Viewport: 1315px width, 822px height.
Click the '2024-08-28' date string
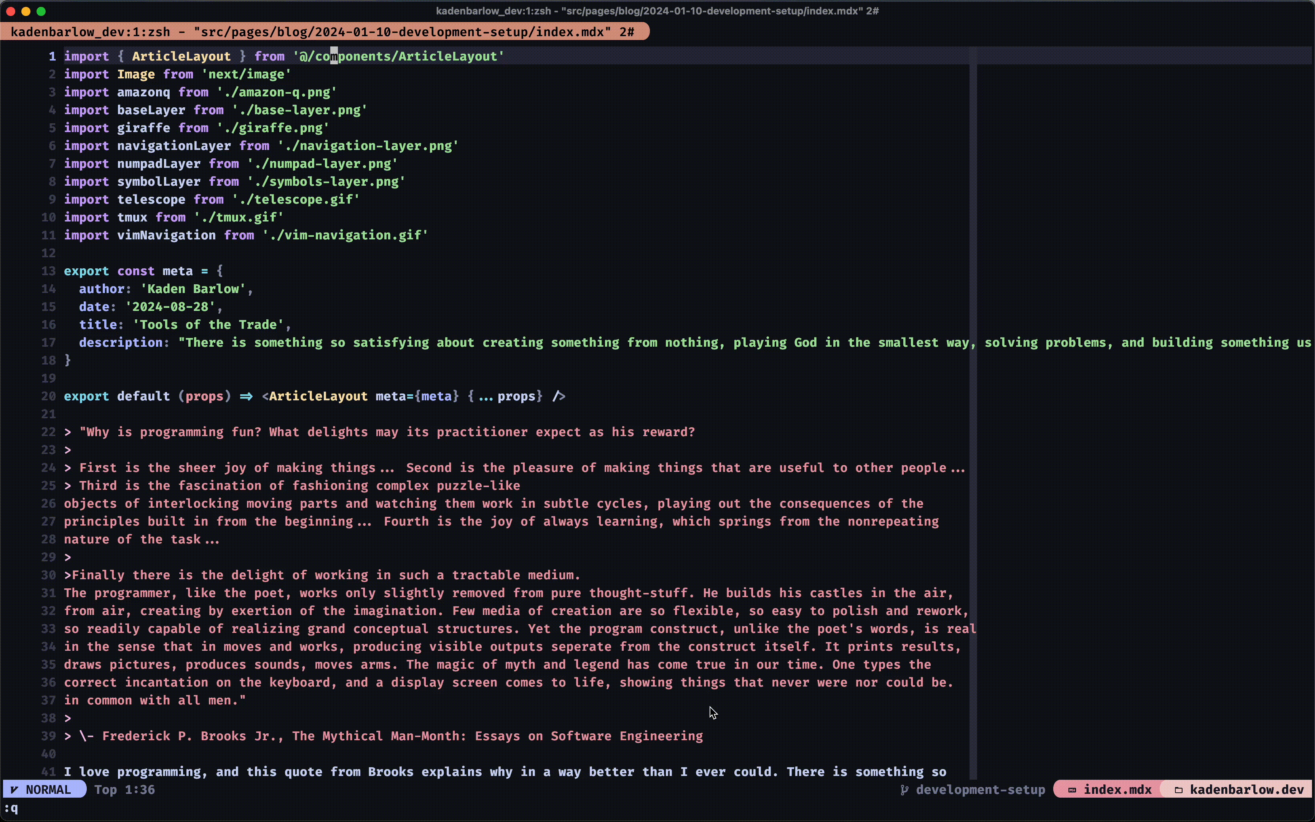pos(170,307)
